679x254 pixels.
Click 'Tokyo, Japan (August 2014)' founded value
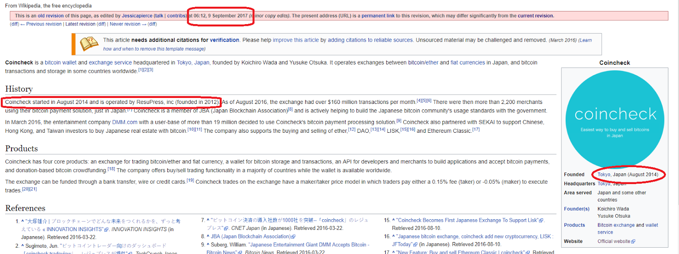pos(628,175)
